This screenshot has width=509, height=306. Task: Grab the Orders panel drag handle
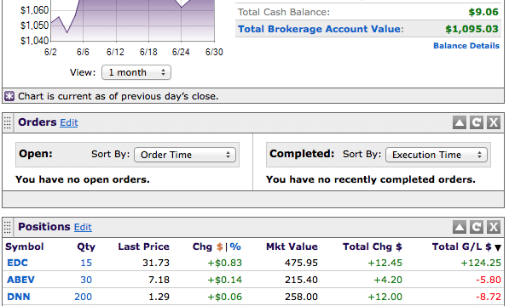click(x=8, y=122)
